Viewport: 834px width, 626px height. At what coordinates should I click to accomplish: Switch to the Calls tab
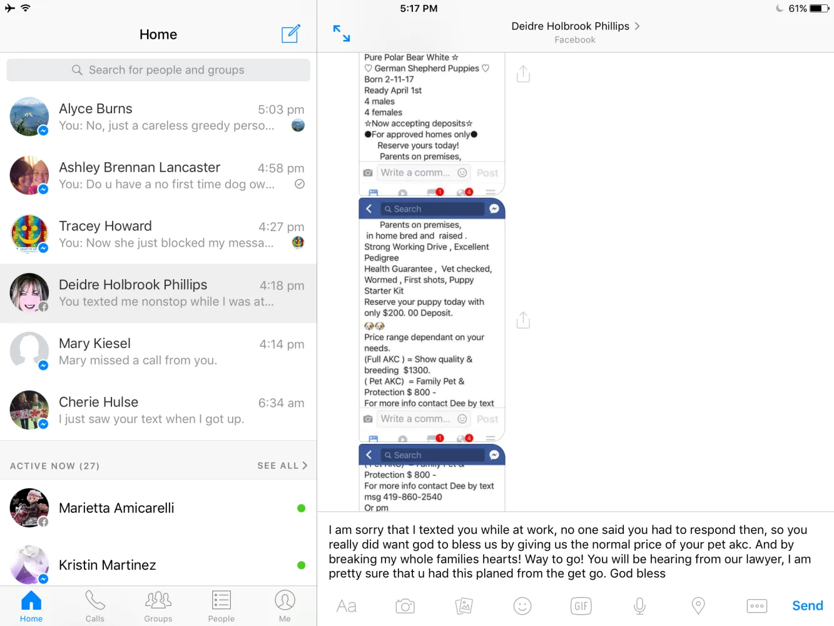[95, 607]
